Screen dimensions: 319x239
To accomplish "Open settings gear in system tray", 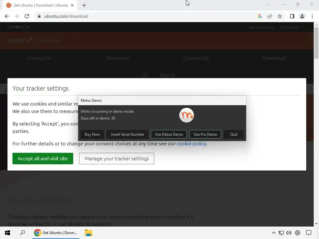I will [298, 233].
